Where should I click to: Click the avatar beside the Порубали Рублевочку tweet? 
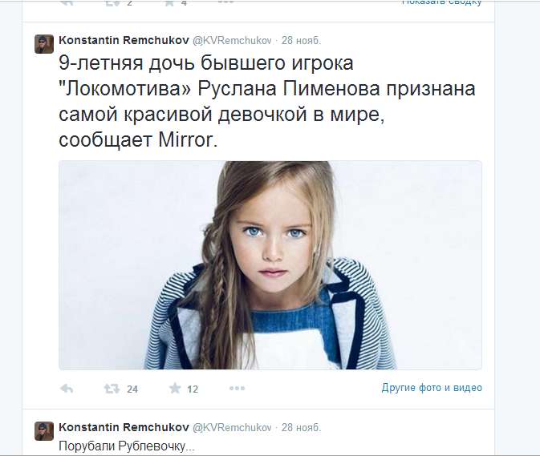pos(44,431)
